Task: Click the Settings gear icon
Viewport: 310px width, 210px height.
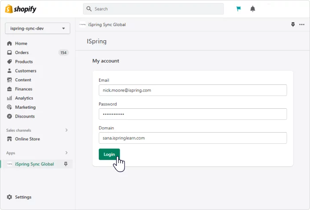Action: pos(9,197)
